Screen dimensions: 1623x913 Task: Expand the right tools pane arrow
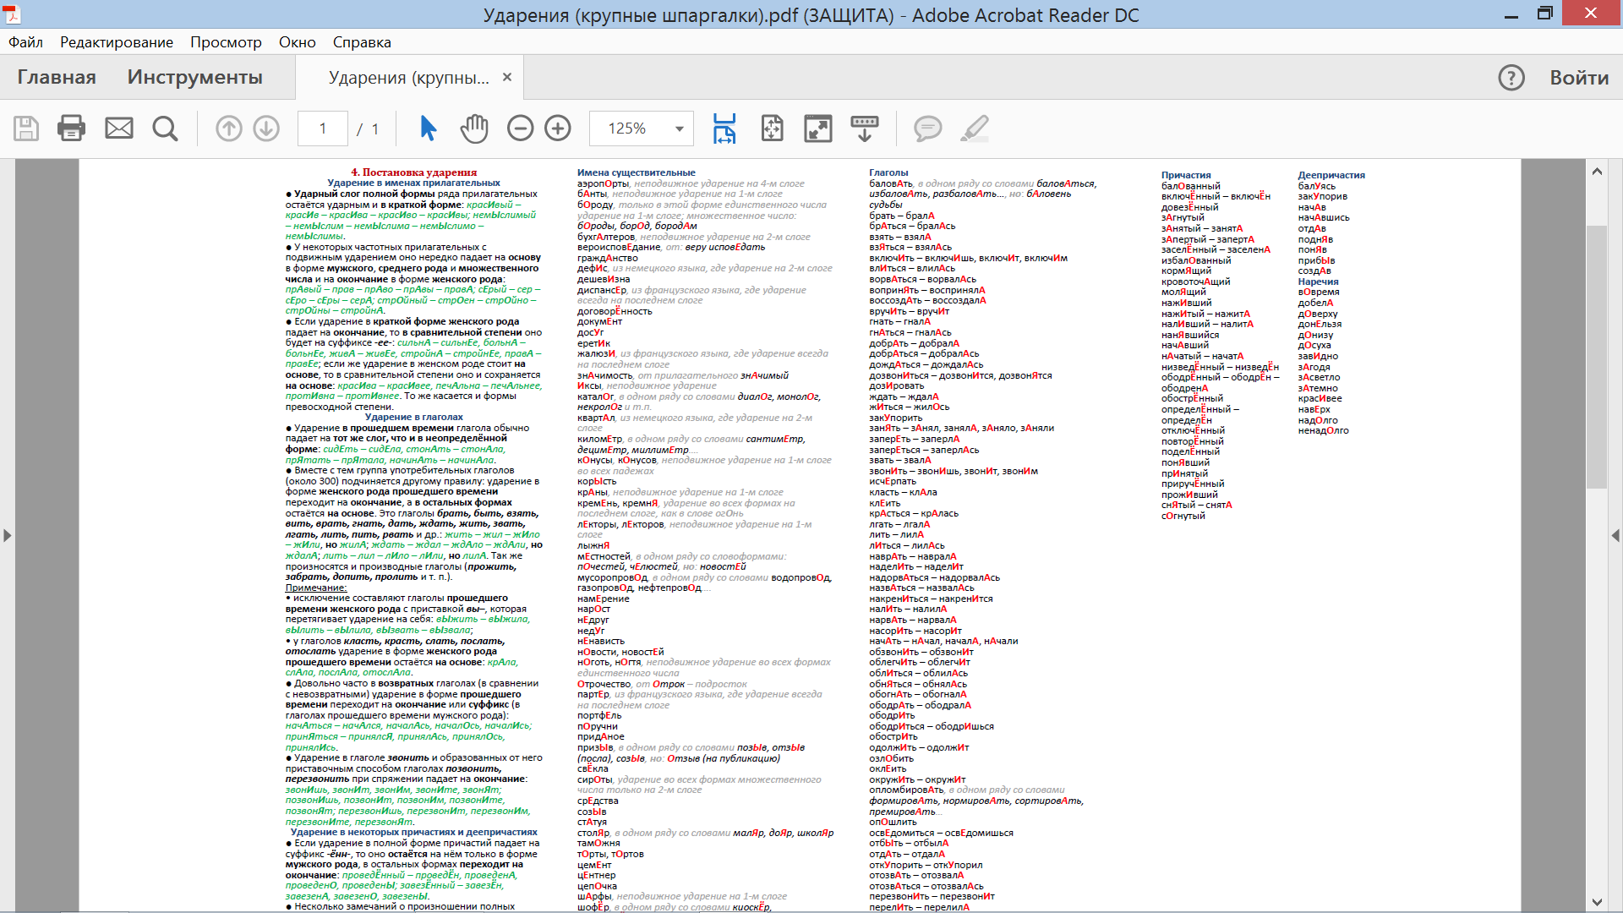[x=1615, y=535]
